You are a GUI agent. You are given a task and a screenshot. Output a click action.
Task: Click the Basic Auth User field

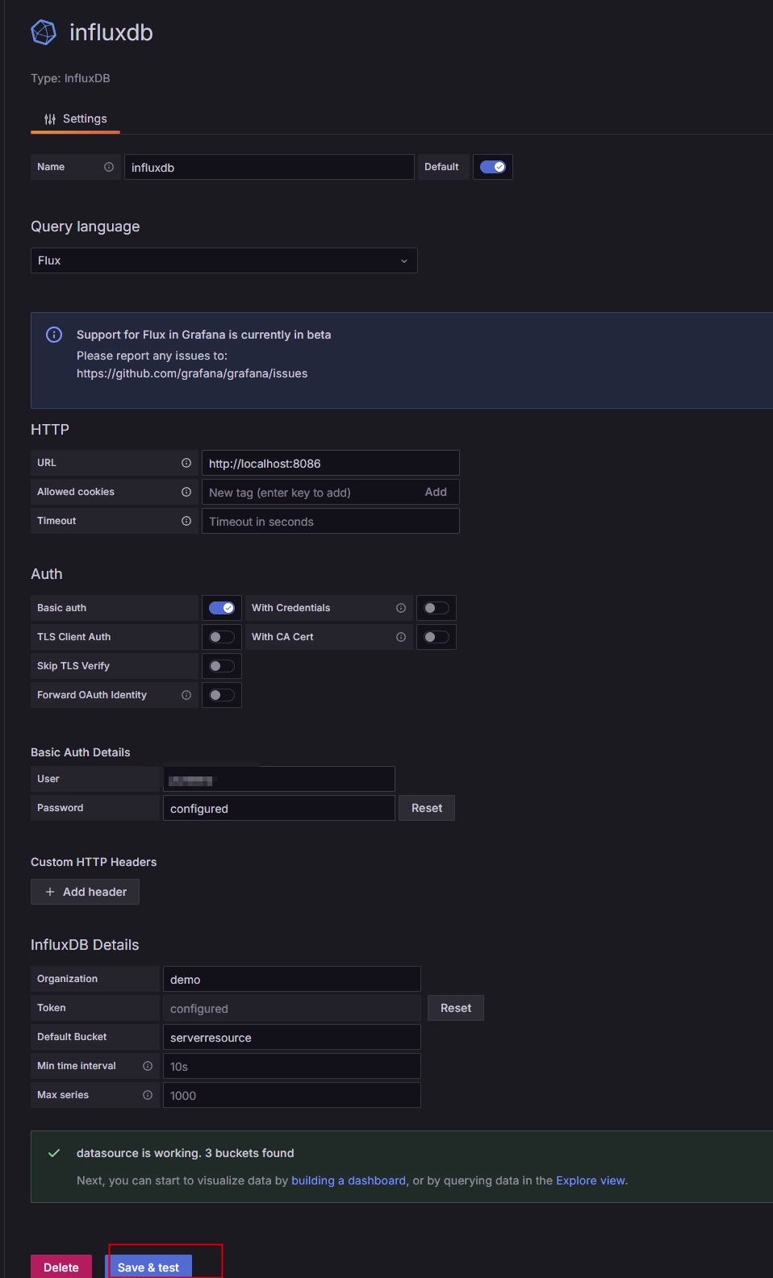279,779
